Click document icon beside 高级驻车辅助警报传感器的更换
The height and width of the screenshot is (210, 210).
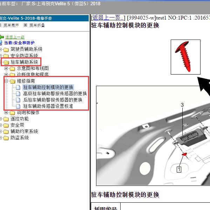click(x=18, y=93)
